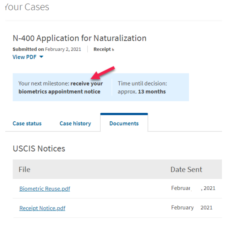The image size is (228, 229).
Task: Click the USCIS Notices heading
Action: (x=39, y=148)
